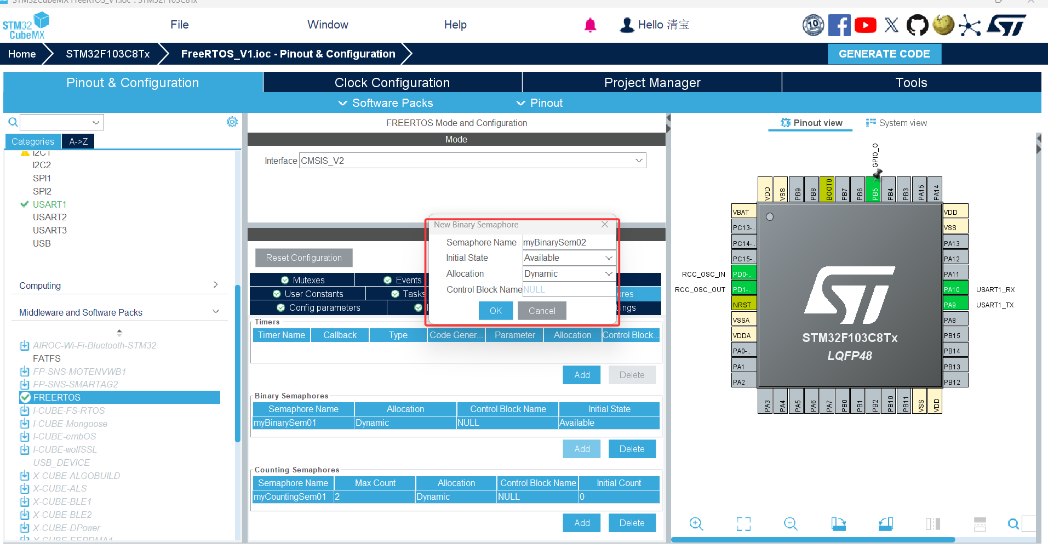Click the STM32CubeMX logo
This screenshot has width=1048, height=548.
pyautogui.click(x=26, y=26)
